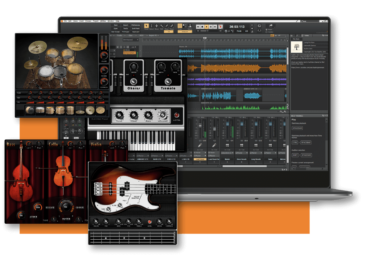This screenshot has height=257, width=370.
Task: Activate the Move tool
Action: pyautogui.click(x=157, y=26)
